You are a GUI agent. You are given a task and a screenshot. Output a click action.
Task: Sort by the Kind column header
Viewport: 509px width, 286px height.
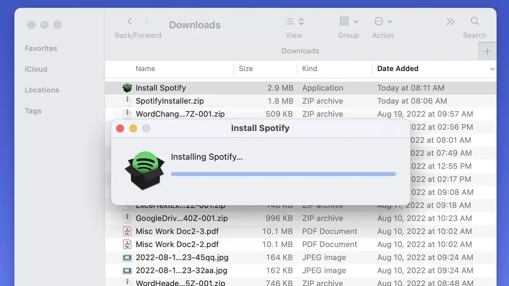pyautogui.click(x=310, y=69)
